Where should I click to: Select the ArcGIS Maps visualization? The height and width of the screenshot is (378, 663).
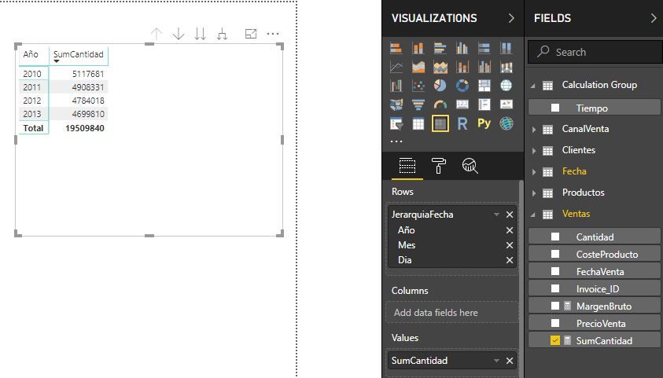point(506,123)
